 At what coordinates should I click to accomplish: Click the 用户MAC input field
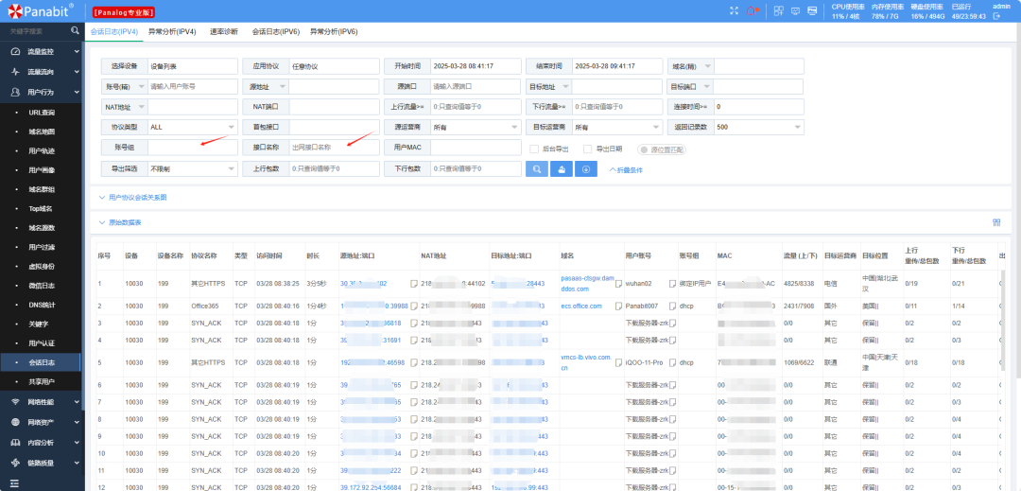pyautogui.click(x=476, y=148)
